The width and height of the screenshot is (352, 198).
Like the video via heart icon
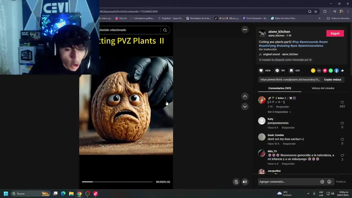click(261, 71)
